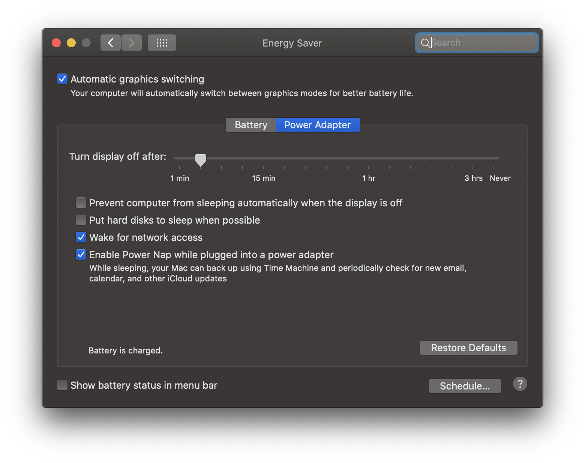This screenshot has height=463, width=585.
Task: Click the search magnifier icon
Action: click(425, 43)
